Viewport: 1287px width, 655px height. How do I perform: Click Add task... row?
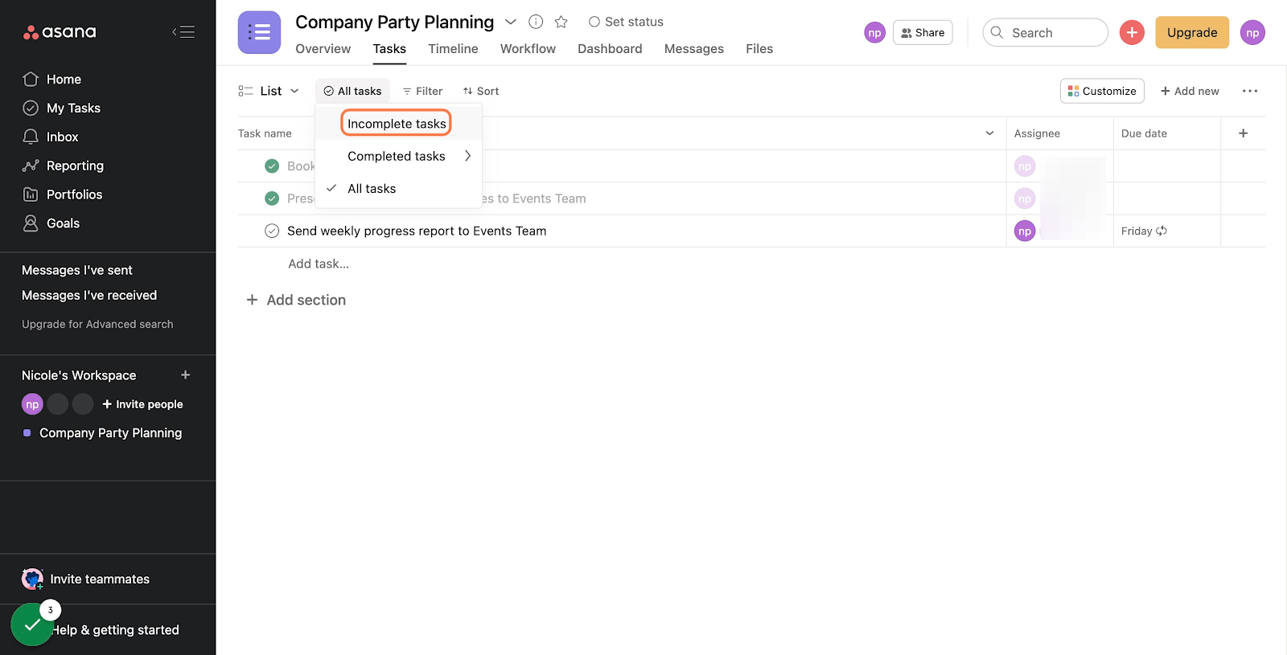click(x=319, y=264)
